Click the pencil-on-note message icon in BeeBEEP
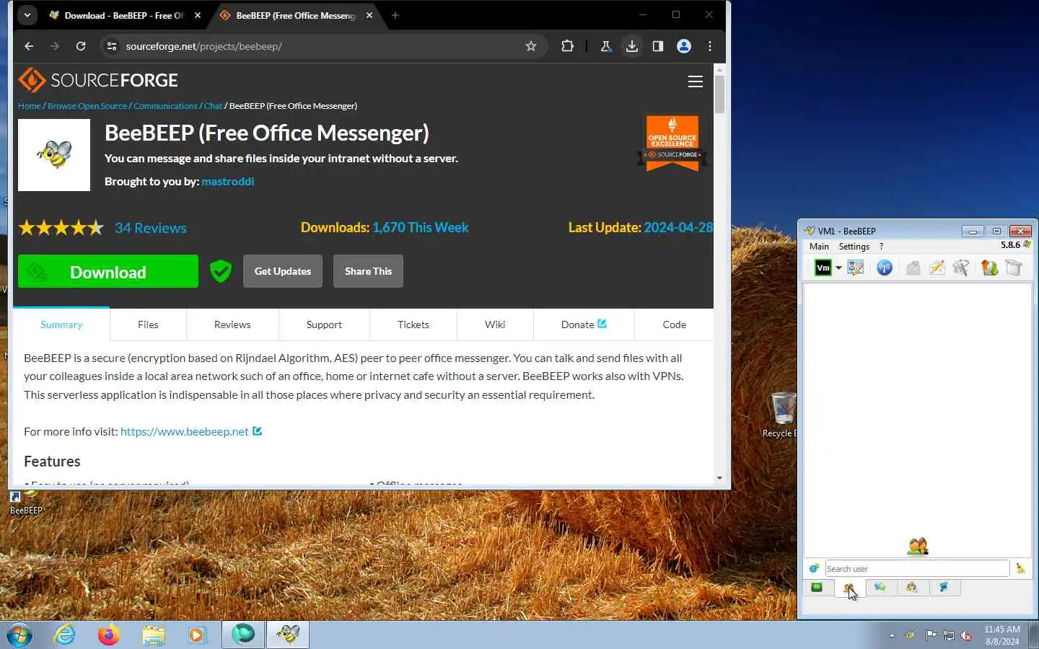Screen dimensions: 1039x649 pyautogui.click(x=937, y=268)
